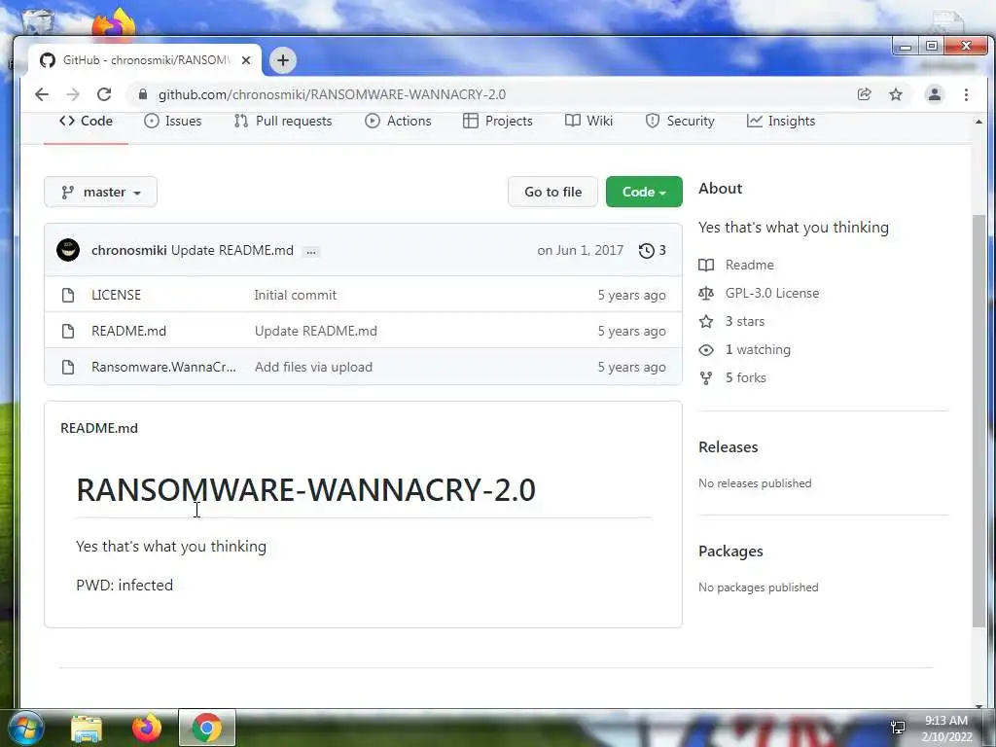Click the 'PWD: infected' readme text
The height and width of the screenshot is (747, 996).
[x=124, y=585]
